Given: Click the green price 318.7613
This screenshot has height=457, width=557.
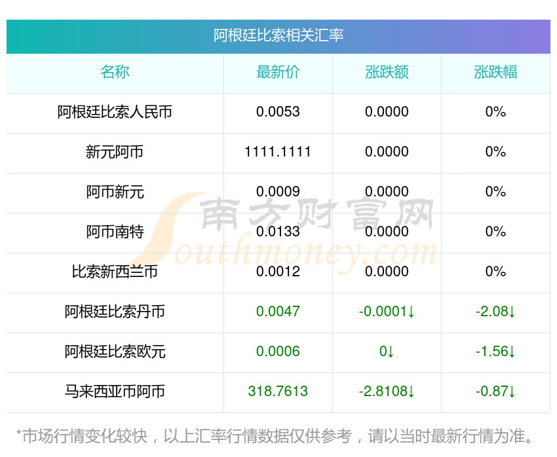Looking at the screenshot, I should click(278, 392).
